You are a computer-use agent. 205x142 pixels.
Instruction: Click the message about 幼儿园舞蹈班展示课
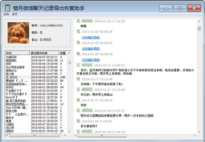(117, 116)
